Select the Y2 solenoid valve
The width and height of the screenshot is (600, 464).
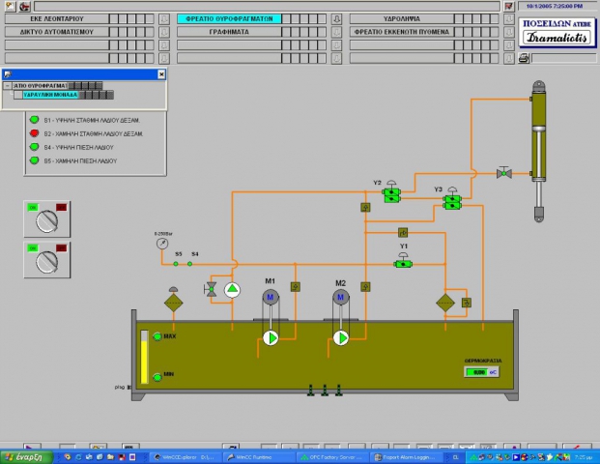[391, 191]
